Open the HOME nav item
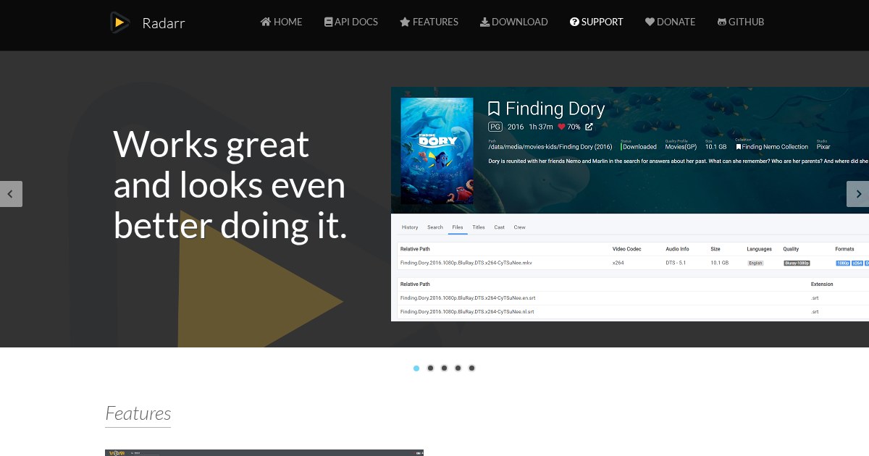 coord(282,22)
